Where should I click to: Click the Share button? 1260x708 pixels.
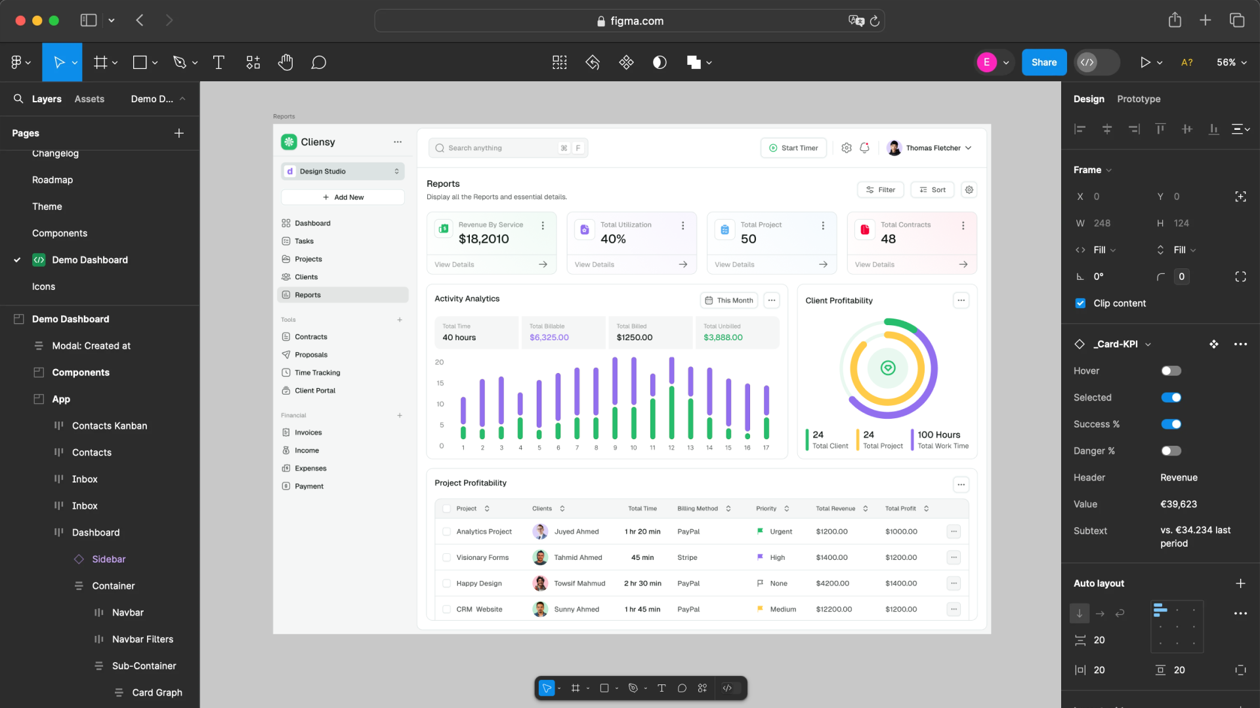click(1043, 62)
